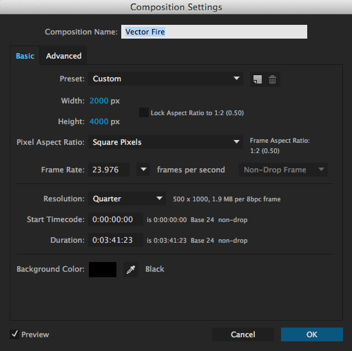Click the Width value 2000
Screen dimensions: 352x351
[x=99, y=101]
